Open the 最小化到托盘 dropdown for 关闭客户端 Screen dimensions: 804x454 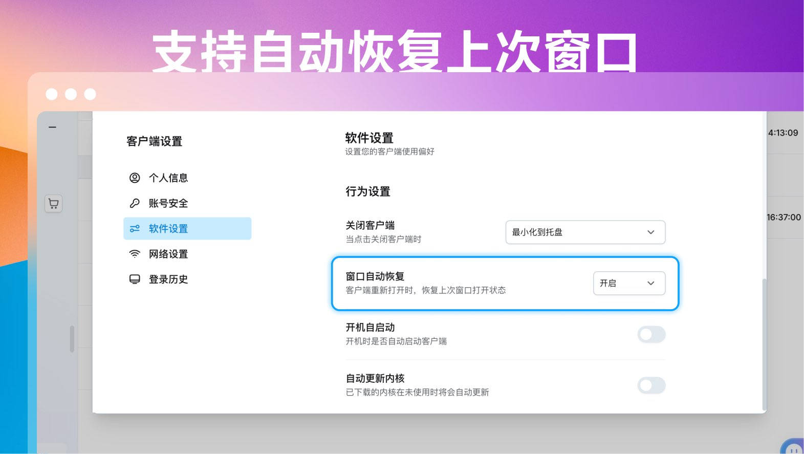(x=585, y=232)
